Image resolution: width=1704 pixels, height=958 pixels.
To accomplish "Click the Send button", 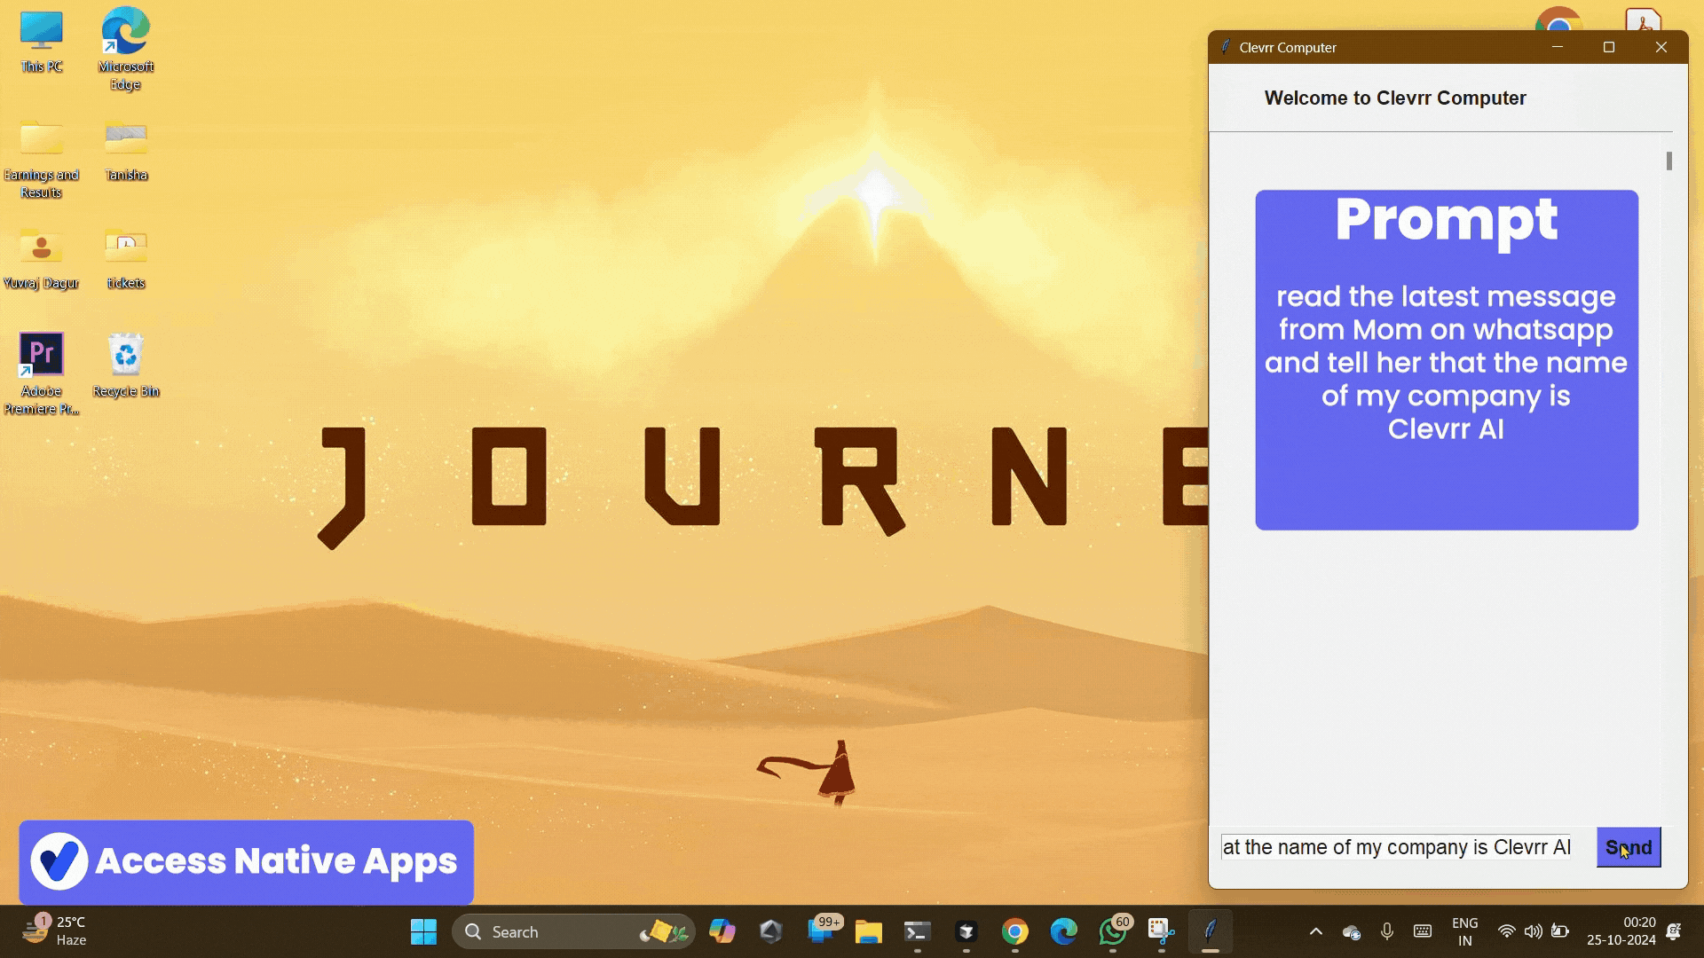I will click(1628, 847).
